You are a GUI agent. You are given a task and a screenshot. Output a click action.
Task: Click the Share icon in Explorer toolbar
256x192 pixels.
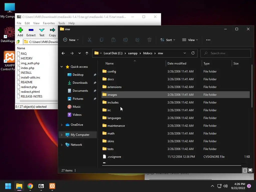tap(137, 40)
